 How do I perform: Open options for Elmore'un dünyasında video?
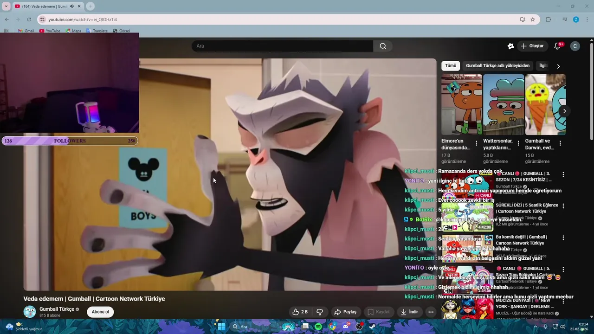pyautogui.click(x=476, y=143)
